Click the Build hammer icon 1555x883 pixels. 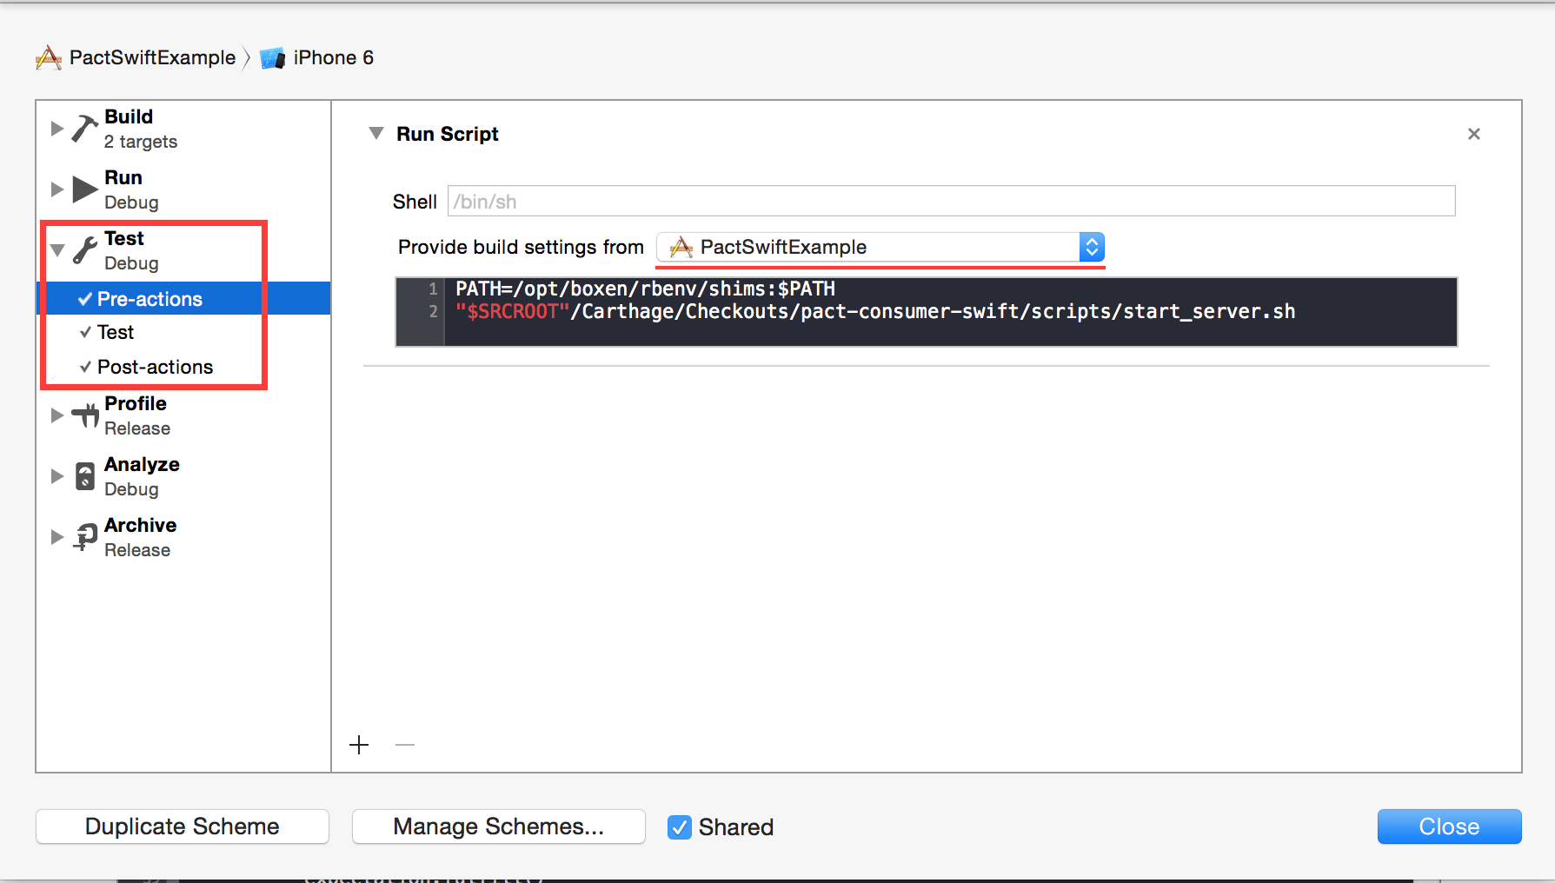coord(84,129)
